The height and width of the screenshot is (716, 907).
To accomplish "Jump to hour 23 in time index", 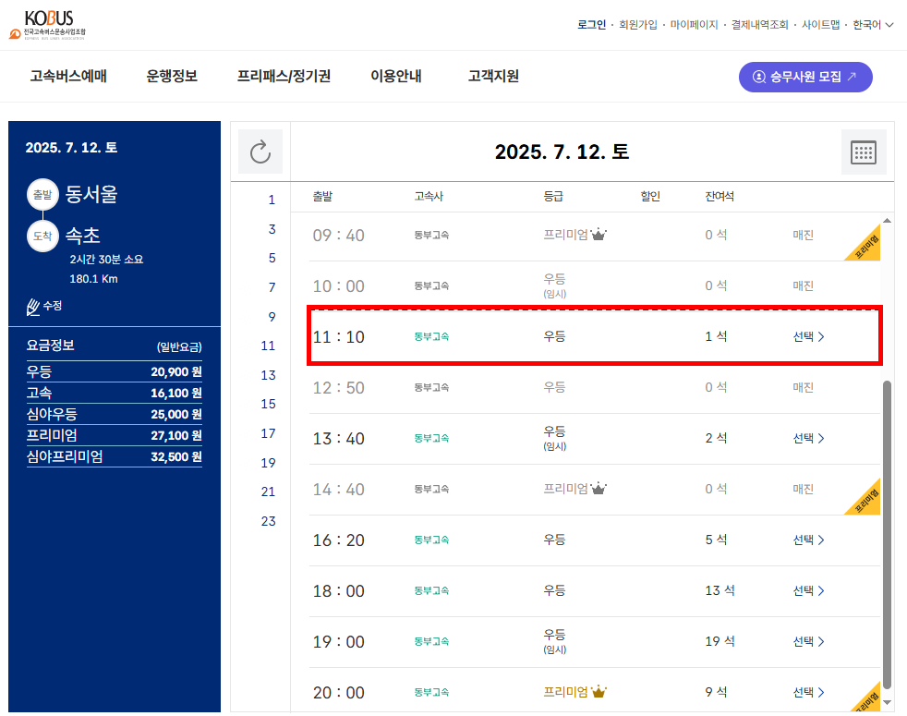I will tap(268, 521).
